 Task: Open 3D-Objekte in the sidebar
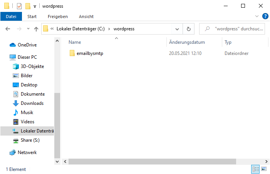28,66
